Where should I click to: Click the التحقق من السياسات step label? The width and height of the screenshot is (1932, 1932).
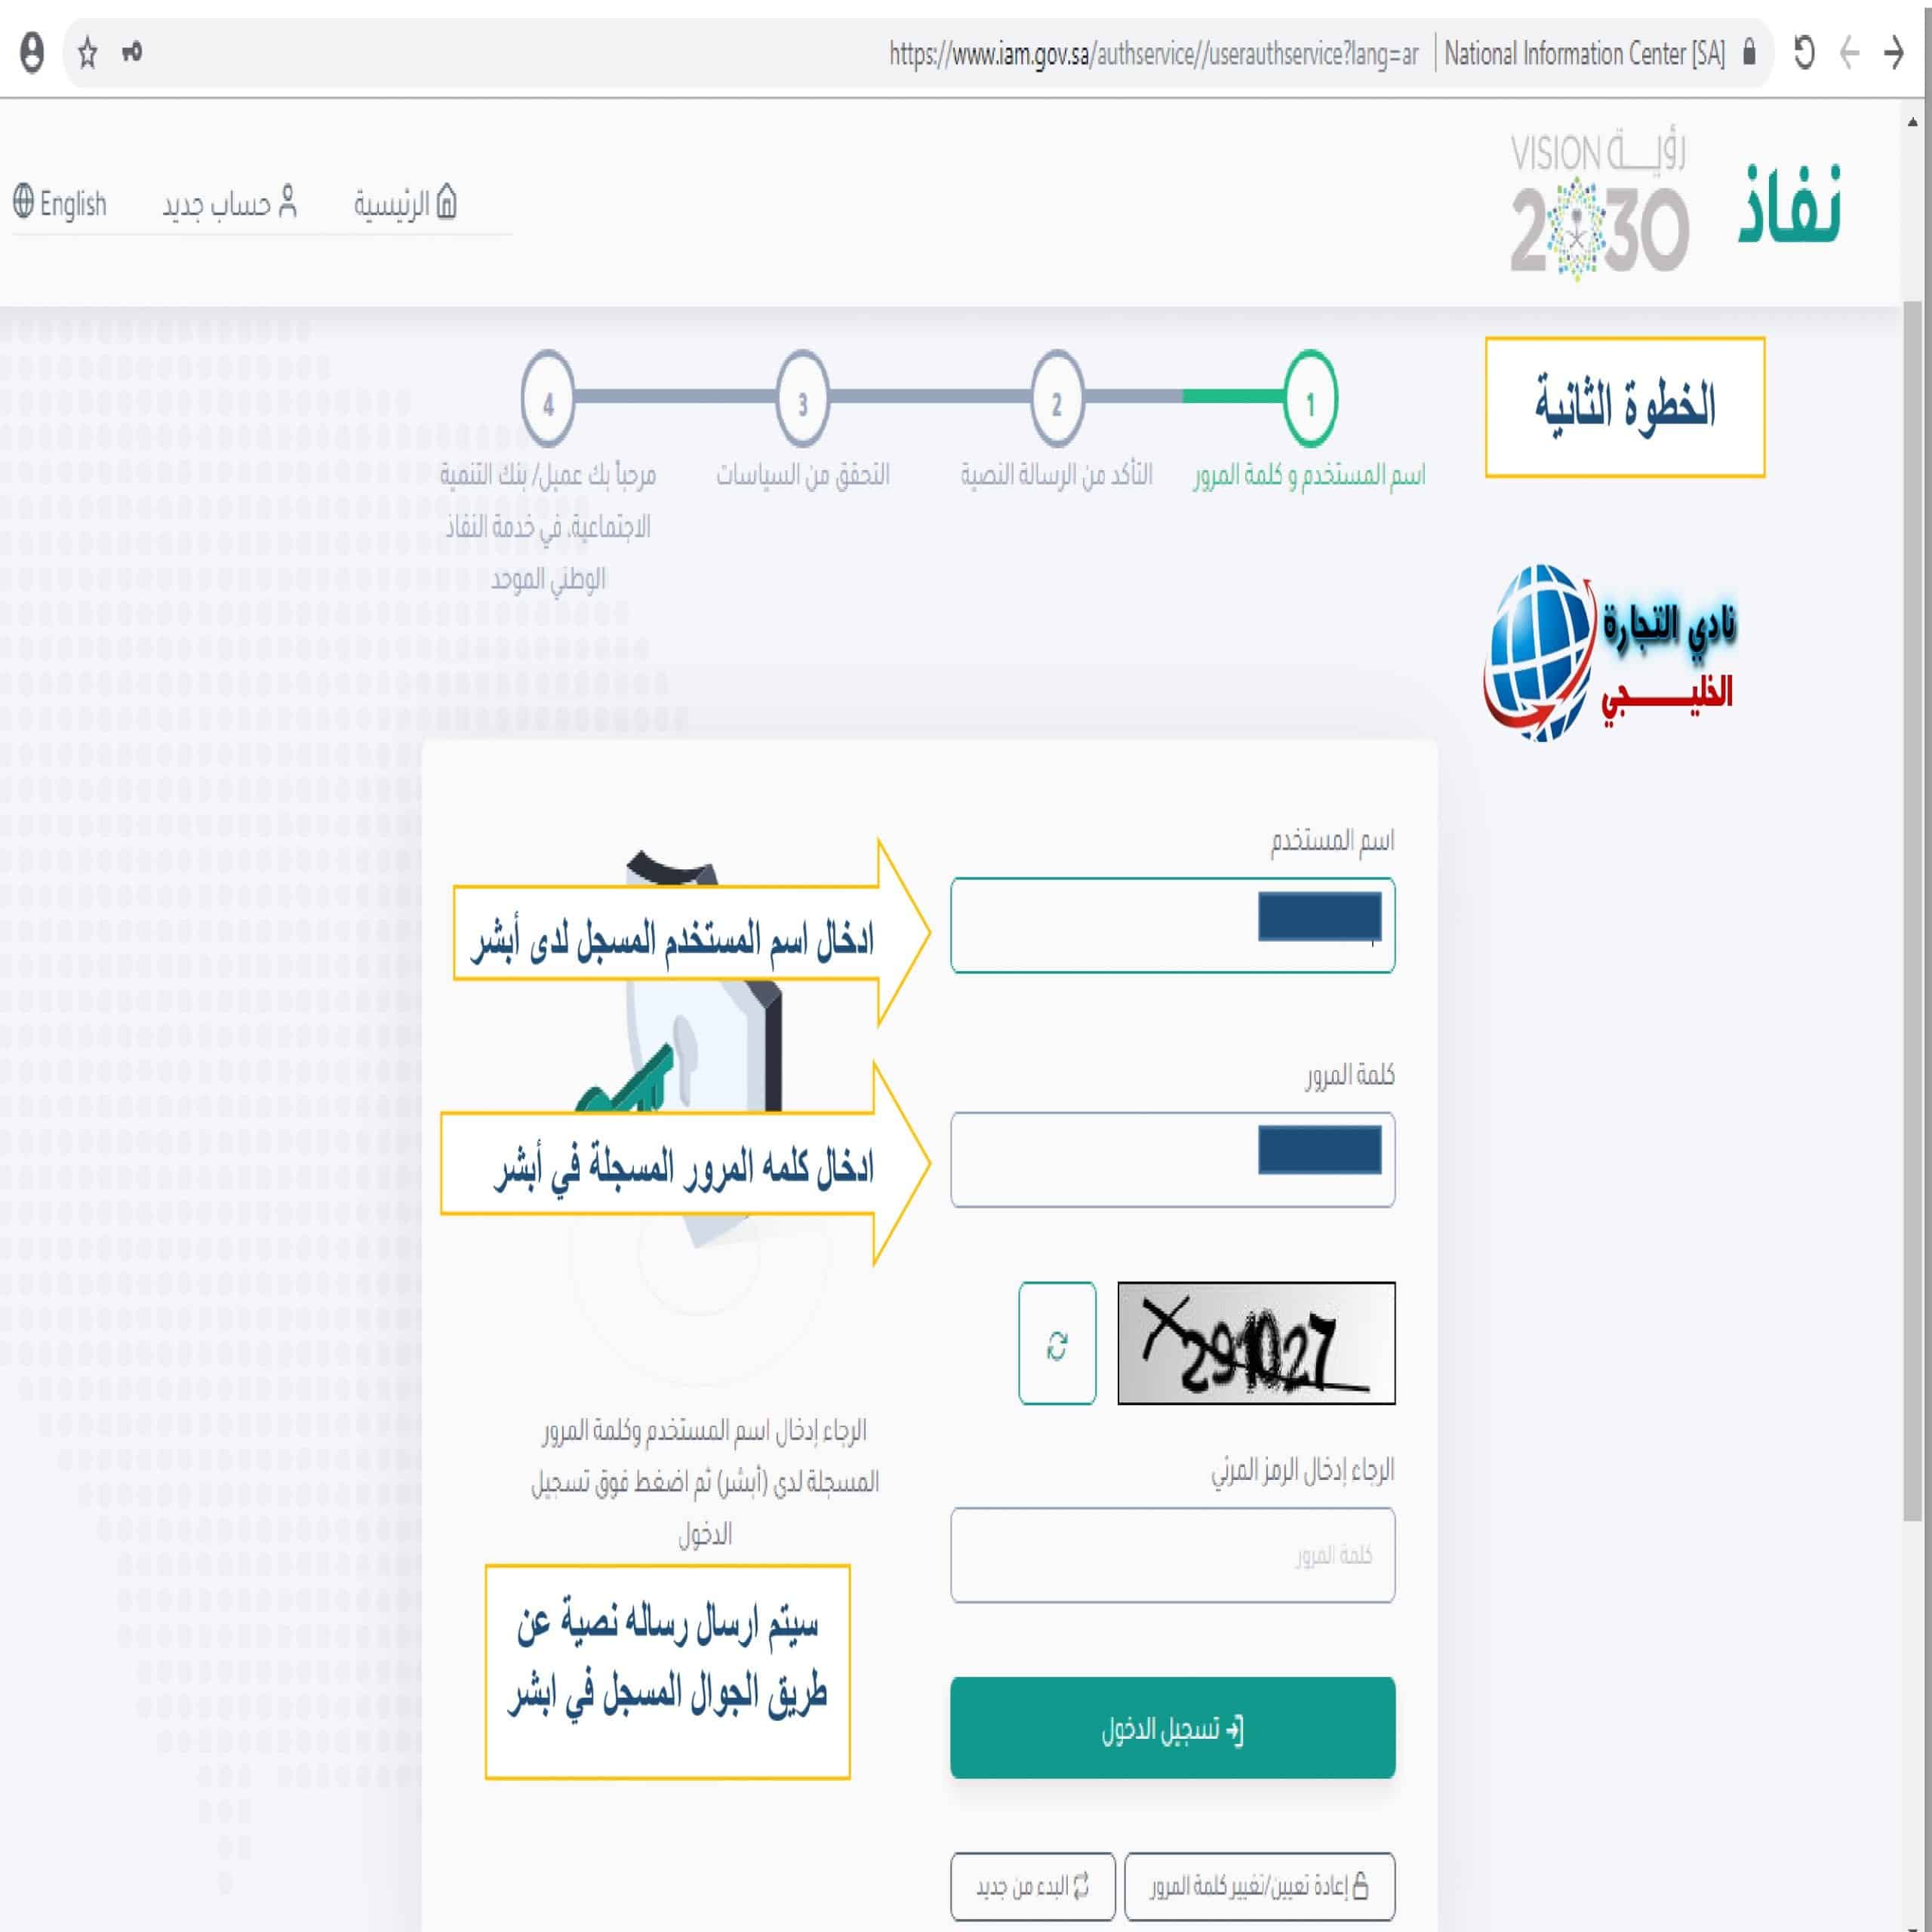802,474
